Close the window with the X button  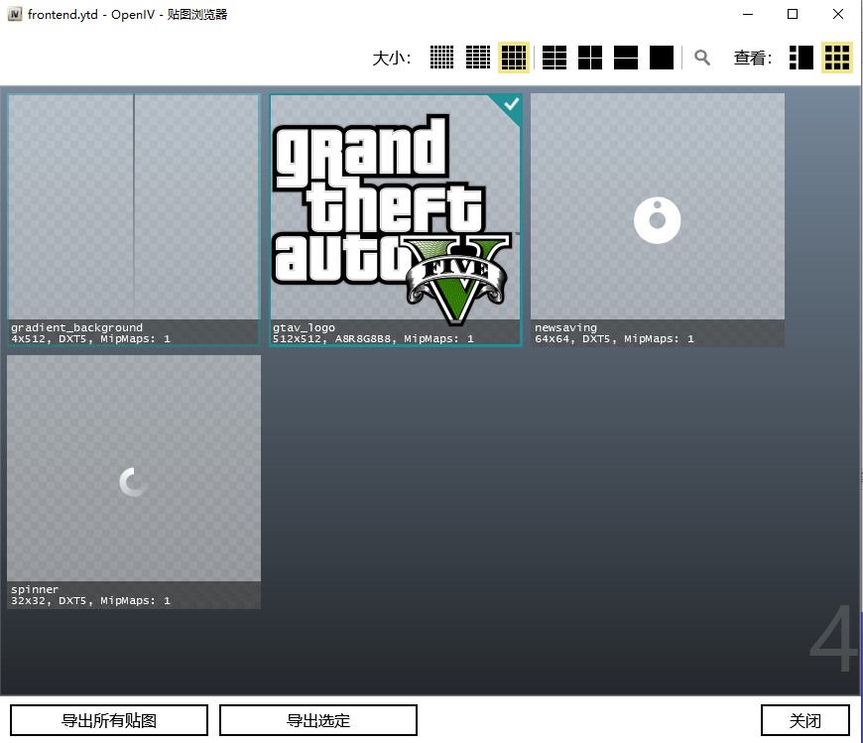[x=837, y=14]
